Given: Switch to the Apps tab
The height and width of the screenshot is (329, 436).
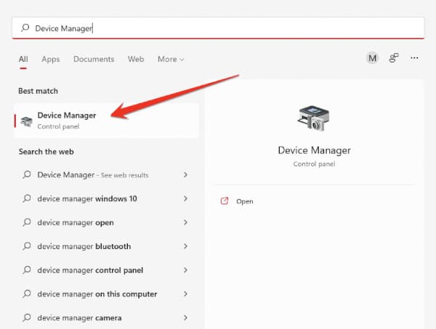Looking at the screenshot, I should click(51, 59).
